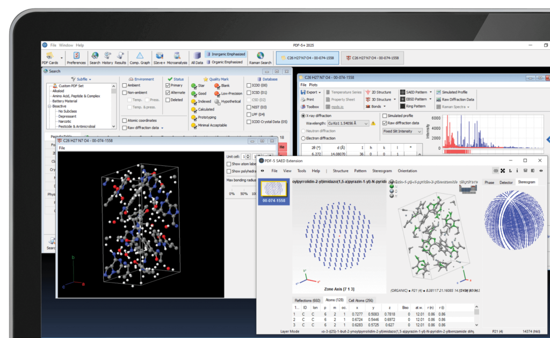Viewport: 550px width, 338px height.
Task: Click the Inorganic Emphasized button
Action: click(x=225, y=54)
